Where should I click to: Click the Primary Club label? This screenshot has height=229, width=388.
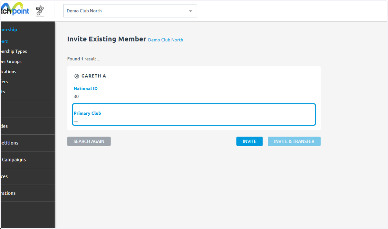coord(87,113)
